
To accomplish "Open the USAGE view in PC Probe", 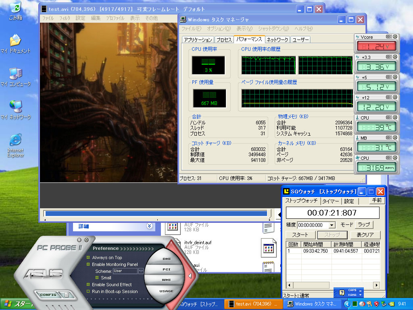I will pos(167,291).
